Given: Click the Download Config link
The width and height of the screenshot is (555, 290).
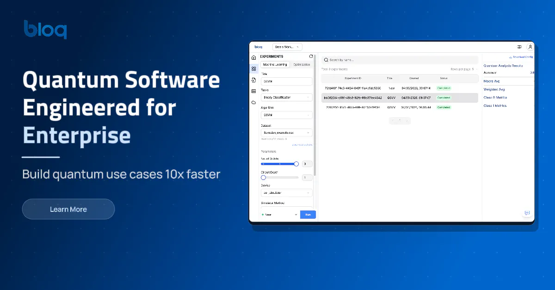Looking at the screenshot, I should pos(520,57).
